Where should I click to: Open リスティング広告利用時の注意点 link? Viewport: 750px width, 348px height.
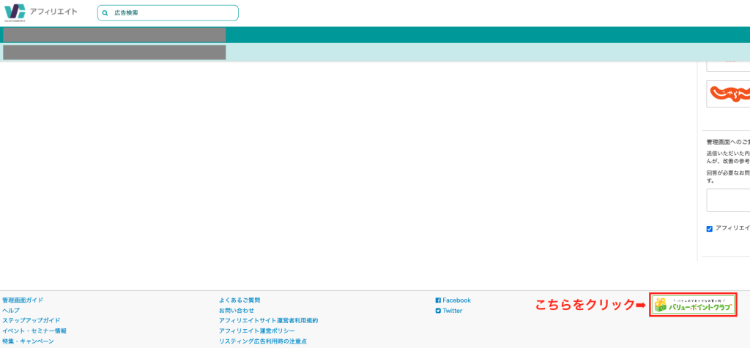263,341
